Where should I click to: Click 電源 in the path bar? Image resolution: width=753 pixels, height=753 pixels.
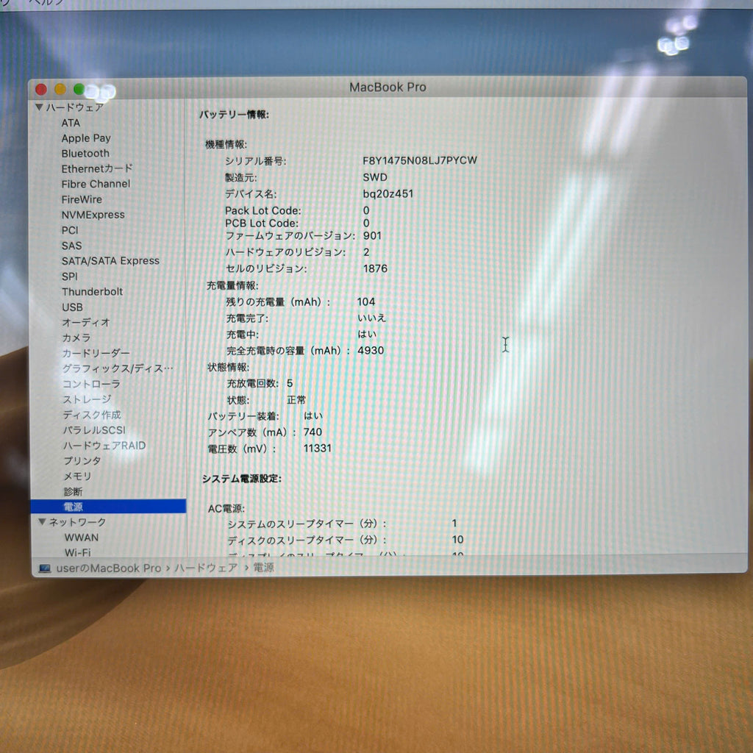pos(264,568)
